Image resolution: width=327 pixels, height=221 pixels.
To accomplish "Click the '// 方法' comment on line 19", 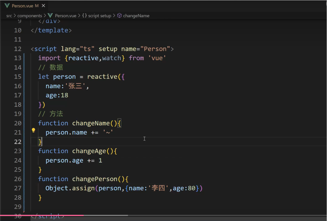I will click(x=51, y=114).
